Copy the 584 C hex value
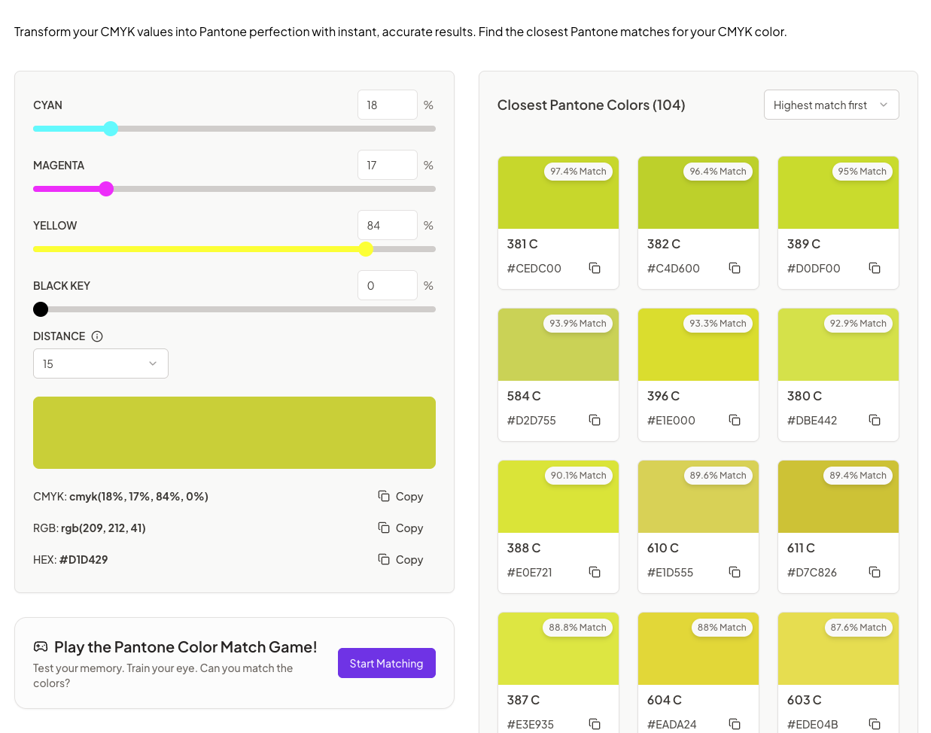931x733 pixels. (595, 420)
